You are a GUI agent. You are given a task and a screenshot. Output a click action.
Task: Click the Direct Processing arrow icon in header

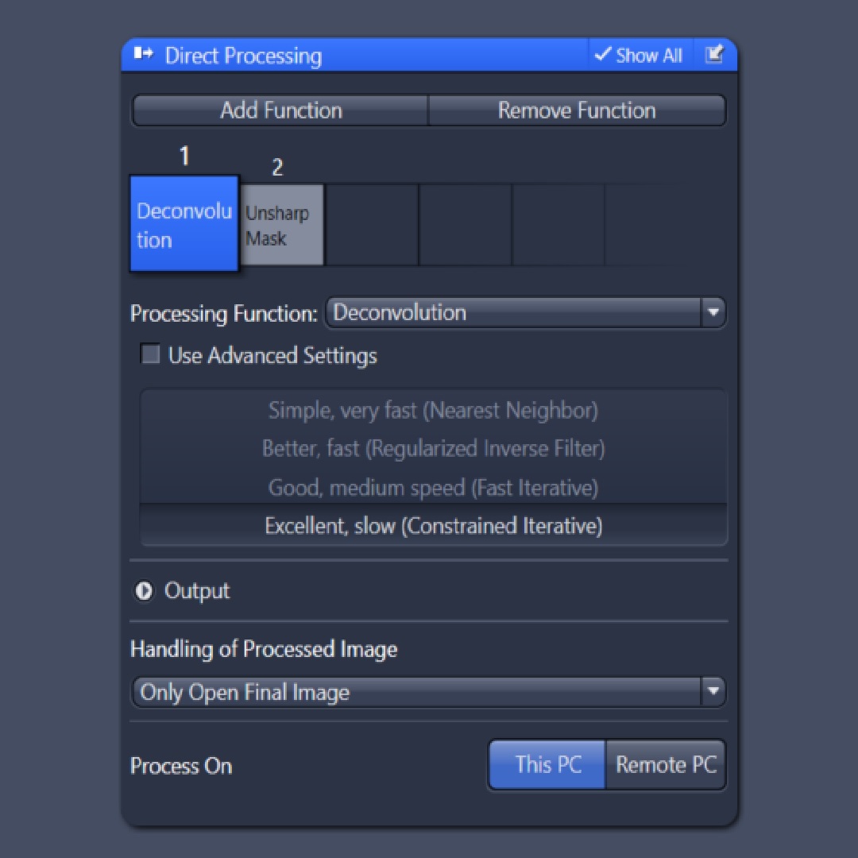tap(143, 55)
